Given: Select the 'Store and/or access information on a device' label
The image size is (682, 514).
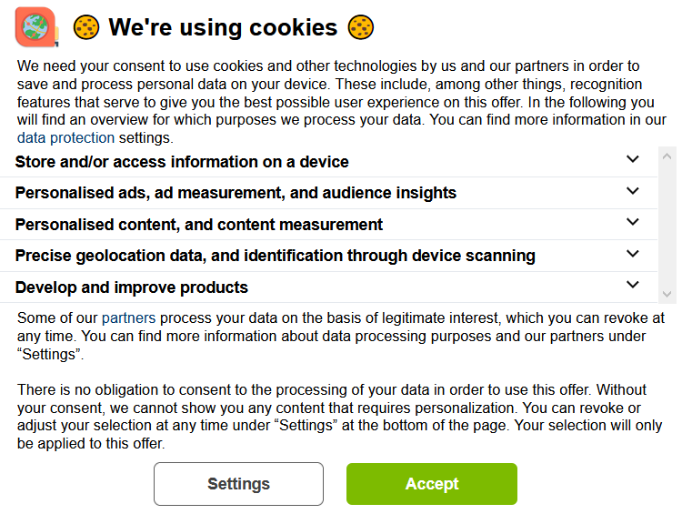Looking at the screenshot, I should click(182, 162).
